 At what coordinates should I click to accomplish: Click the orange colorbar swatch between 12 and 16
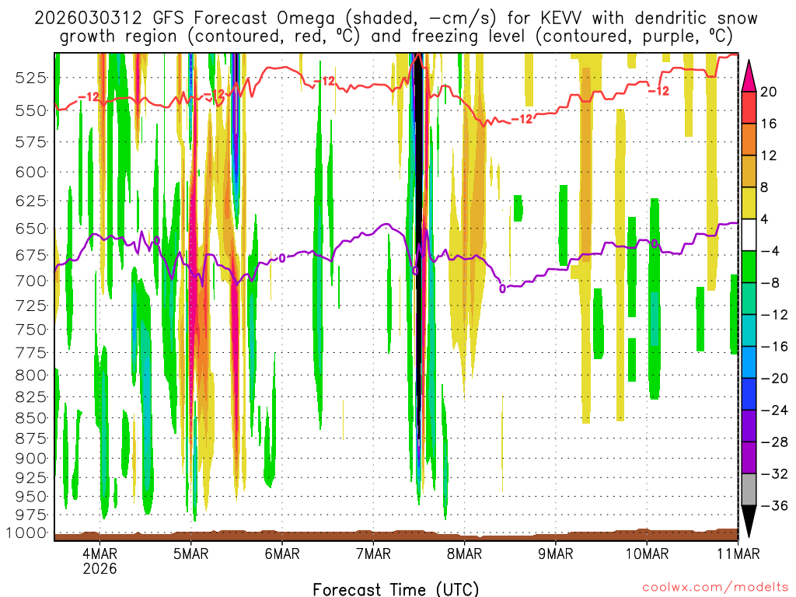[x=749, y=140]
